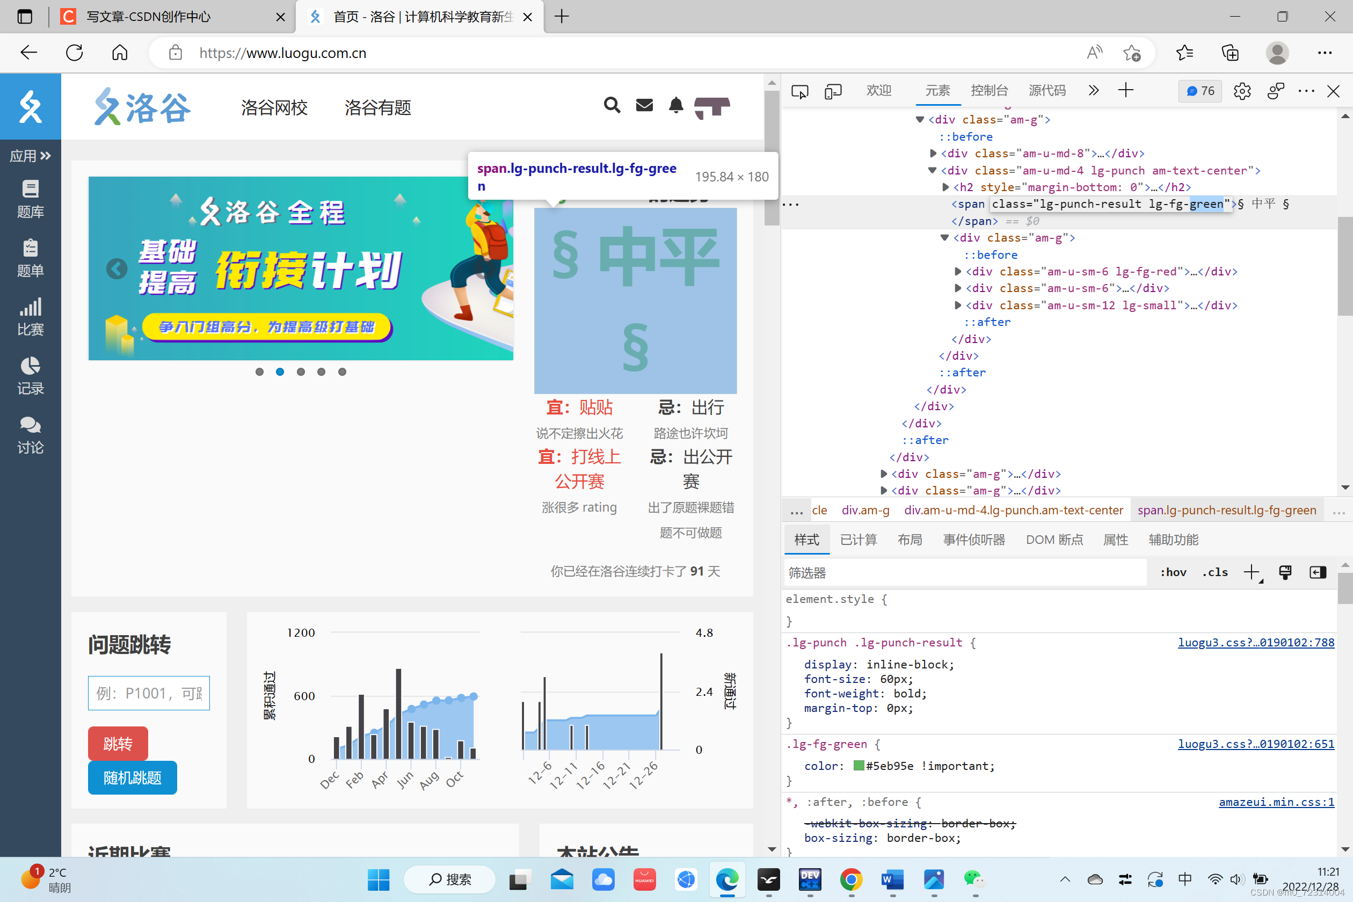Open 记录 in the left sidebar
The width and height of the screenshot is (1353, 902).
30,376
